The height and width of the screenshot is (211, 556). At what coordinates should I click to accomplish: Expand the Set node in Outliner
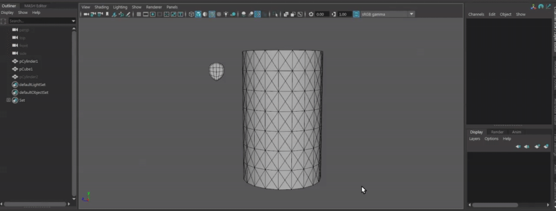8,100
